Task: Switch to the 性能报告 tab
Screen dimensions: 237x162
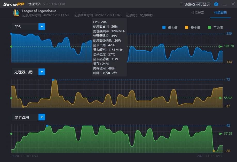Action: coord(198,13)
